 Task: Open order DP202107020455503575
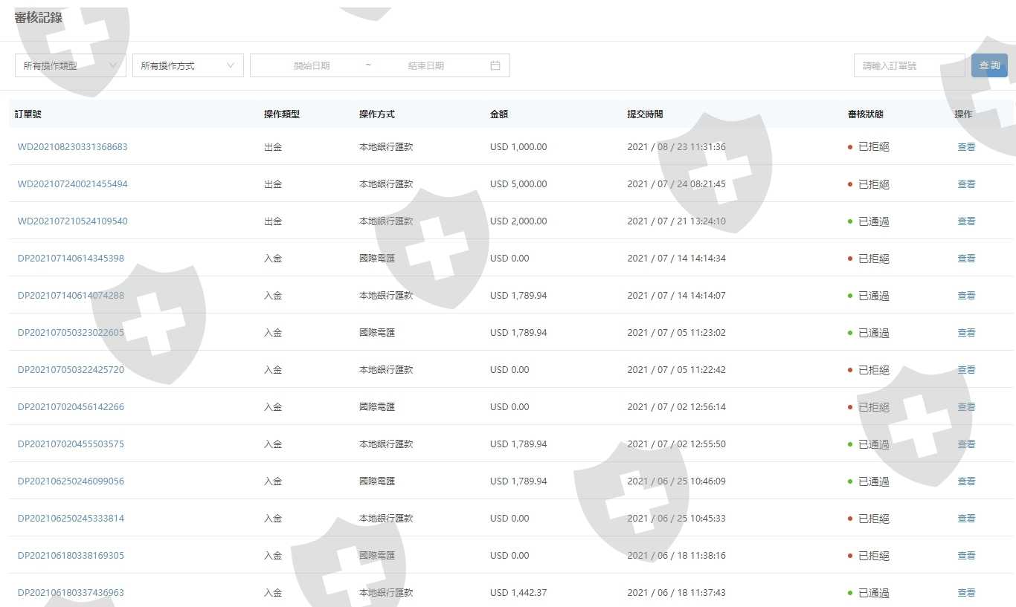coord(71,444)
